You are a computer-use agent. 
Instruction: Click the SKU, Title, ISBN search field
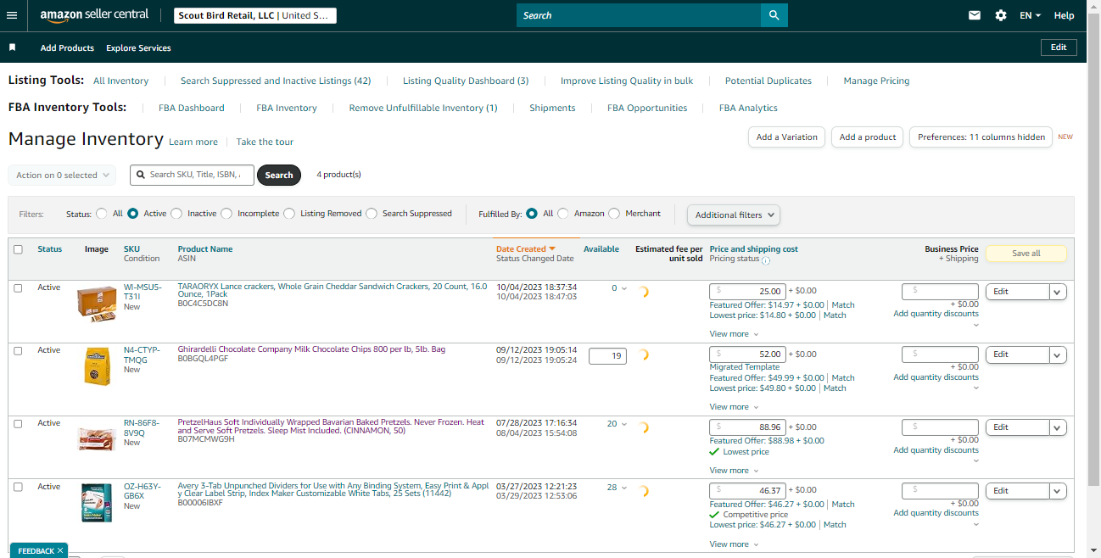click(192, 175)
